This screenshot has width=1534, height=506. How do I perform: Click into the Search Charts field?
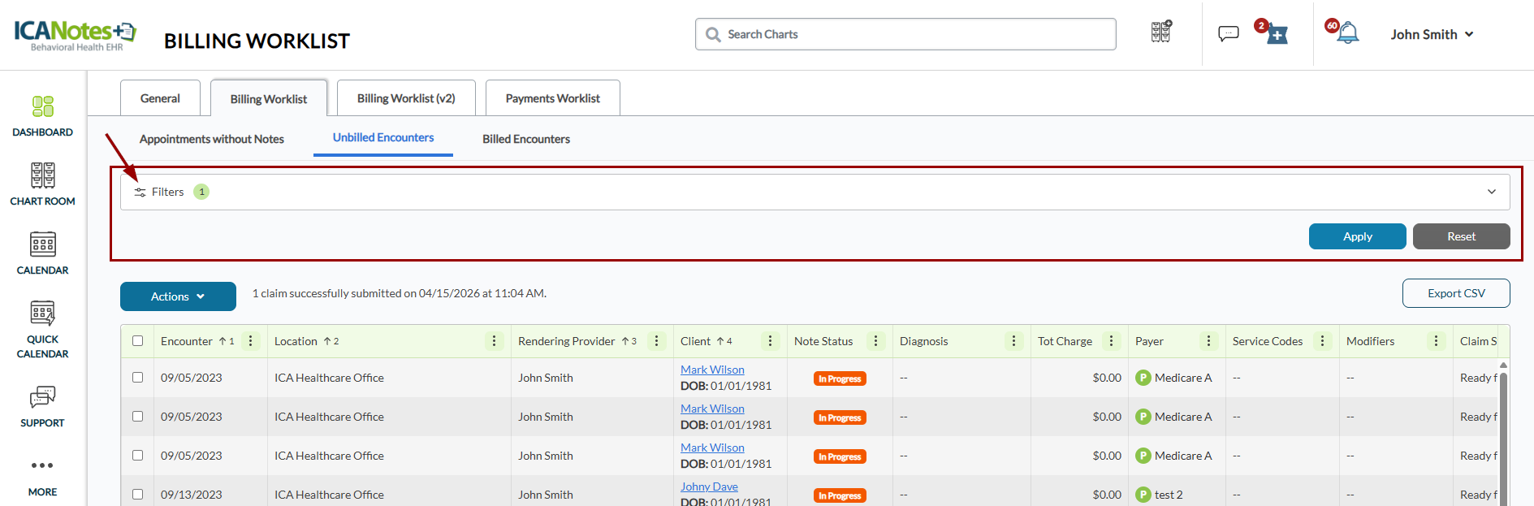click(905, 34)
